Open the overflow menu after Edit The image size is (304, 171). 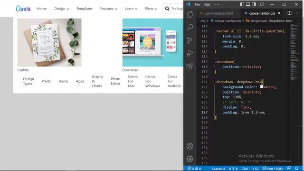[217, 4]
